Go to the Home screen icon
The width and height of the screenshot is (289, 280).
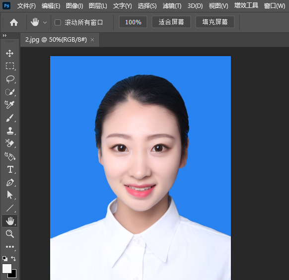click(14, 22)
